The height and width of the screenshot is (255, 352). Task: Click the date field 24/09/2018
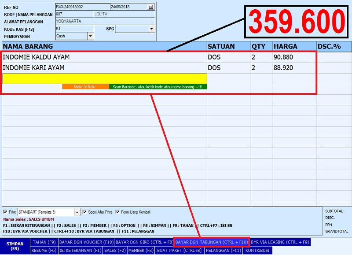tap(129, 7)
